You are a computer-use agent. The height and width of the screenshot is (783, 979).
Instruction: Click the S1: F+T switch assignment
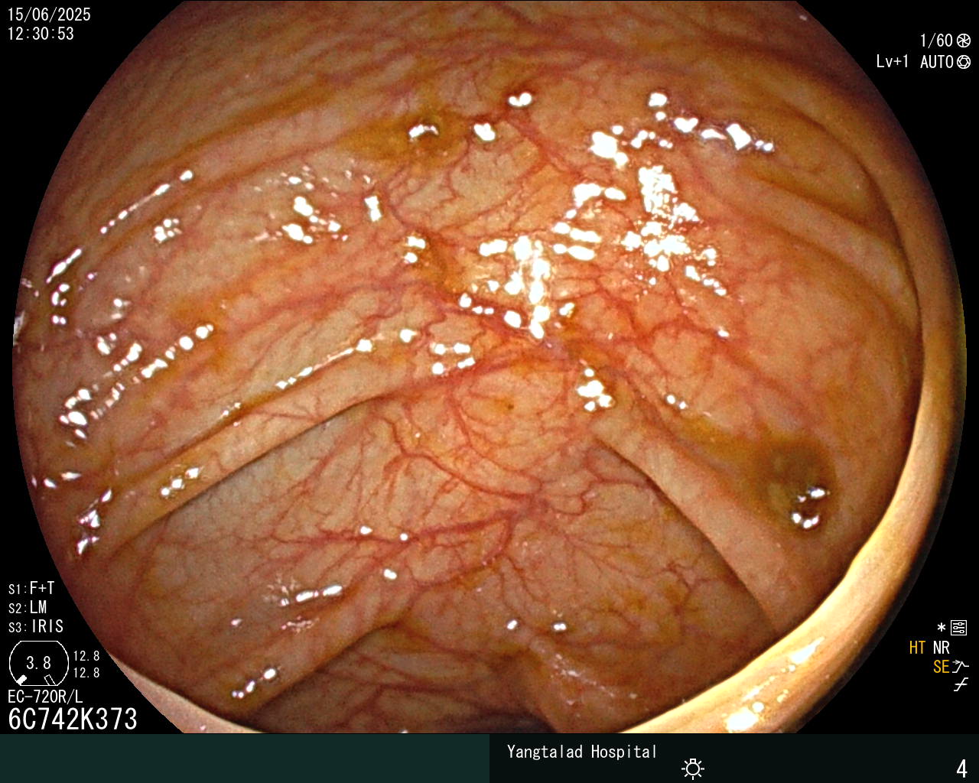(x=31, y=589)
